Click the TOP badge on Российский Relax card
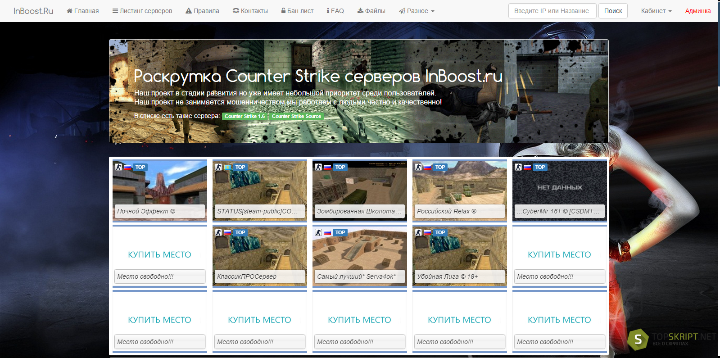 [x=440, y=167]
